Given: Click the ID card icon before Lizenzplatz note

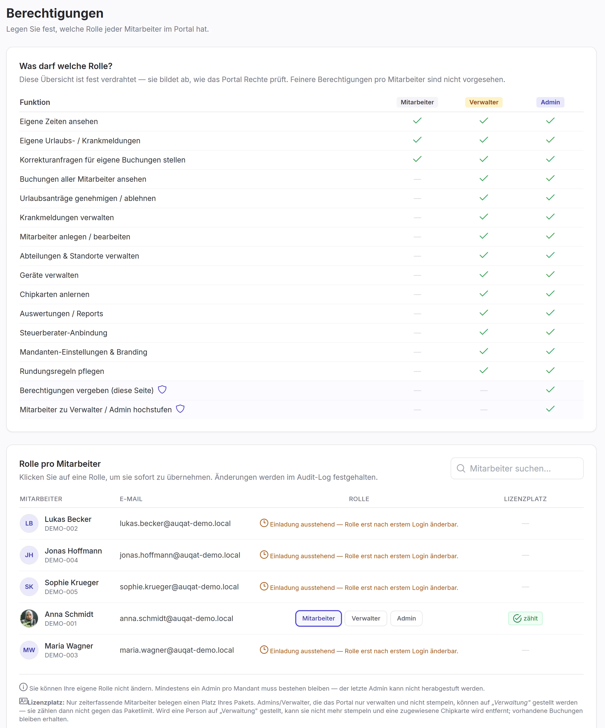Looking at the screenshot, I should pos(23,701).
